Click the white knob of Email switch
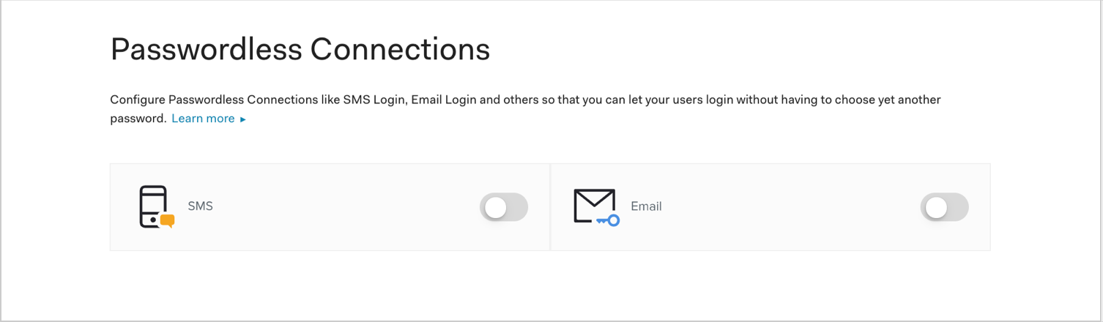 click(936, 208)
